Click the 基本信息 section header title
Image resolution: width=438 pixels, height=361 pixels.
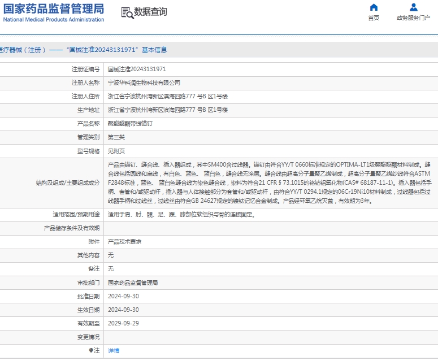point(154,50)
